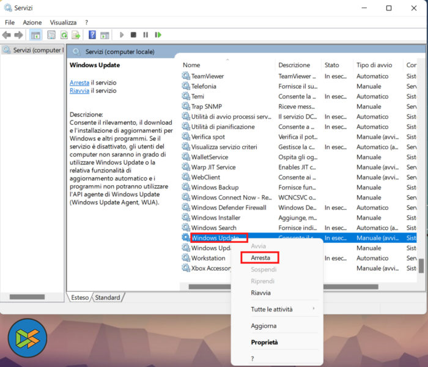The height and width of the screenshot is (367, 428).
Task: Select Proprietà from the context menu
Action: coord(264,343)
